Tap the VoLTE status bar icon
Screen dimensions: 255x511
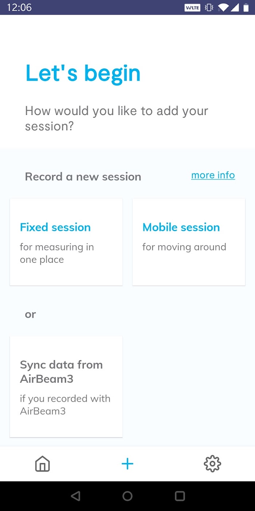coord(192,7)
